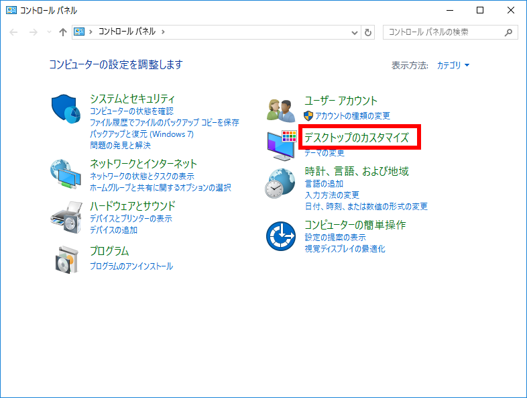Click the refresh button beside address bar

click(x=368, y=32)
